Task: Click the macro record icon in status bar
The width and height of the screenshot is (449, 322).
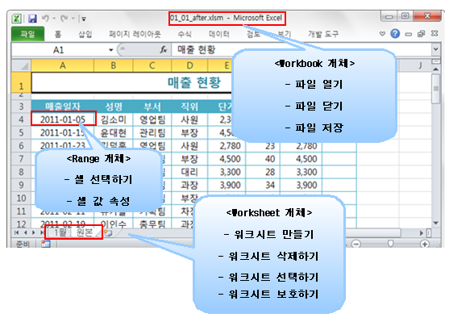Action: [46, 244]
